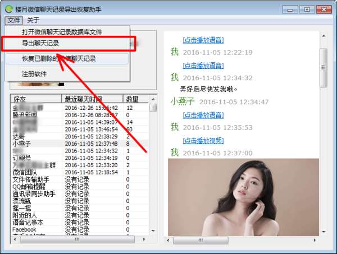Select friend row Facebook
This screenshot has width=337, height=254.
(x=80, y=229)
